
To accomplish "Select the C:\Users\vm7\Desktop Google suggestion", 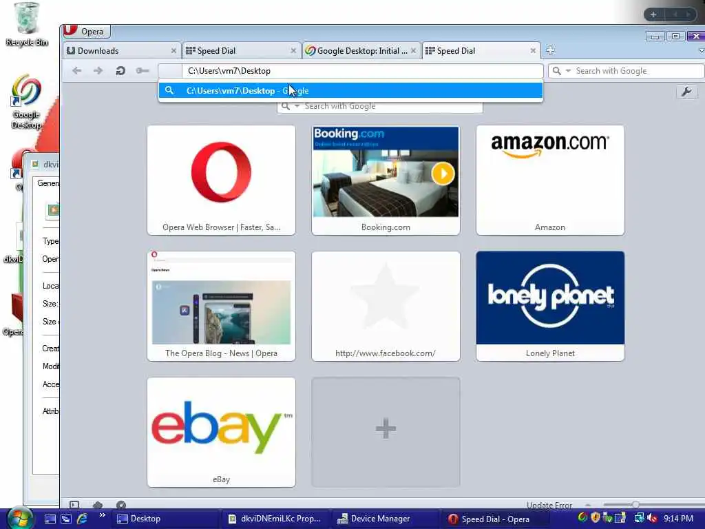I will click(350, 90).
